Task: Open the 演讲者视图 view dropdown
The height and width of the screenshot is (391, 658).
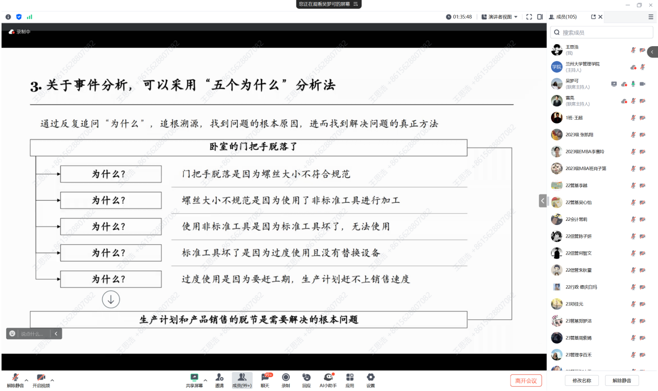Action: click(500, 17)
